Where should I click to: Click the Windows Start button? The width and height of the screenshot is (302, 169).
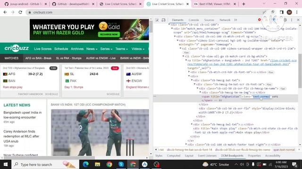pyautogui.click(x=6, y=164)
